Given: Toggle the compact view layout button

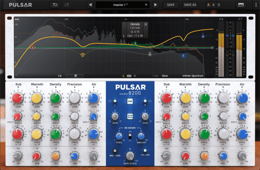Looking at the screenshot, I should pos(241,5).
